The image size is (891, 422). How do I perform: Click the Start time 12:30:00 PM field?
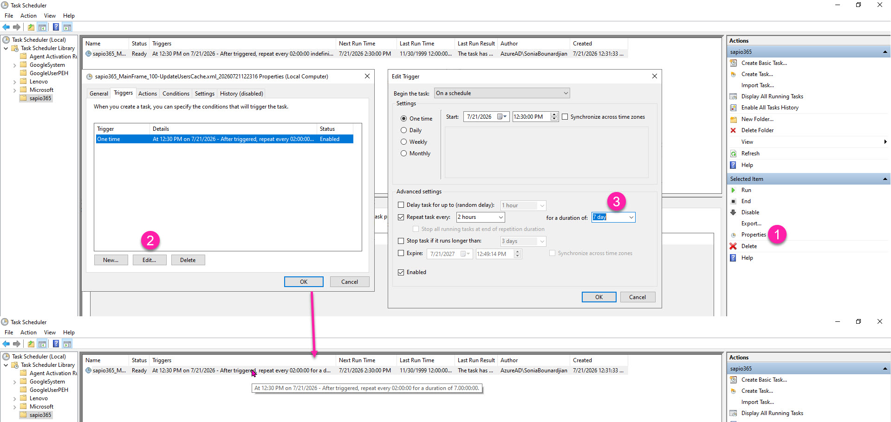[531, 117]
